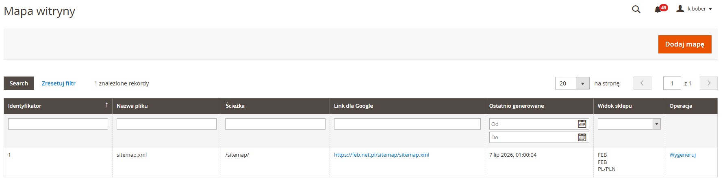Go to previous page arrow
Screen dimensions: 725x183
[642, 83]
